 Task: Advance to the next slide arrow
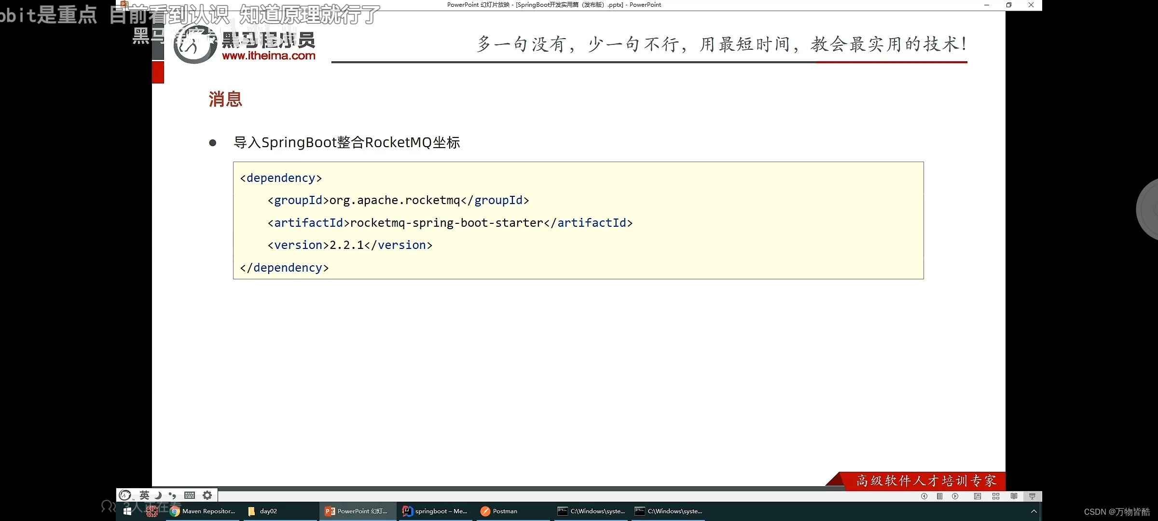(955, 496)
